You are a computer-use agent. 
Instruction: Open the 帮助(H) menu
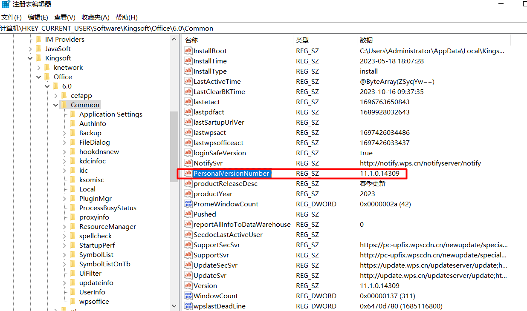[x=127, y=17]
